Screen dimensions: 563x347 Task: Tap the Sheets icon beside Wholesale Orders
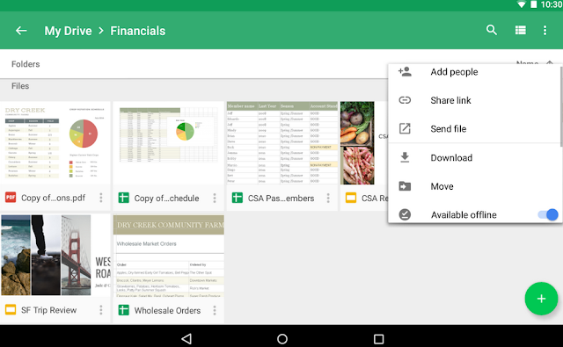click(123, 310)
